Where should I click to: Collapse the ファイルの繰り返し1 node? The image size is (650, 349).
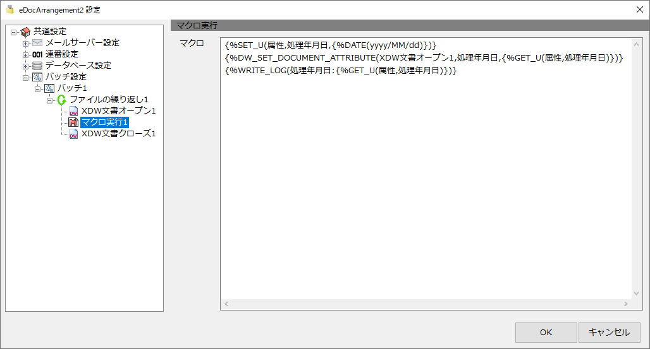(50, 100)
